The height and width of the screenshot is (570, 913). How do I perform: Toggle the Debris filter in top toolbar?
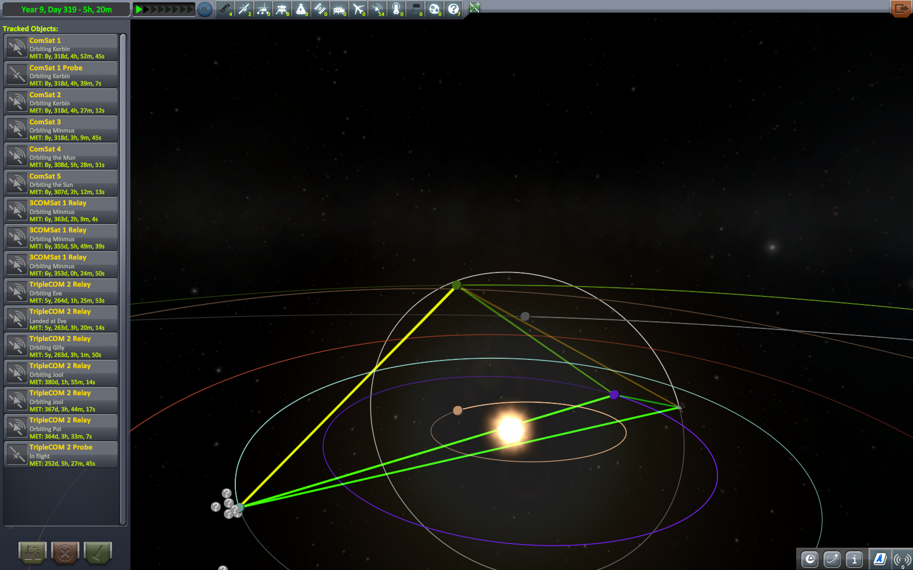click(x=224, y=9)
